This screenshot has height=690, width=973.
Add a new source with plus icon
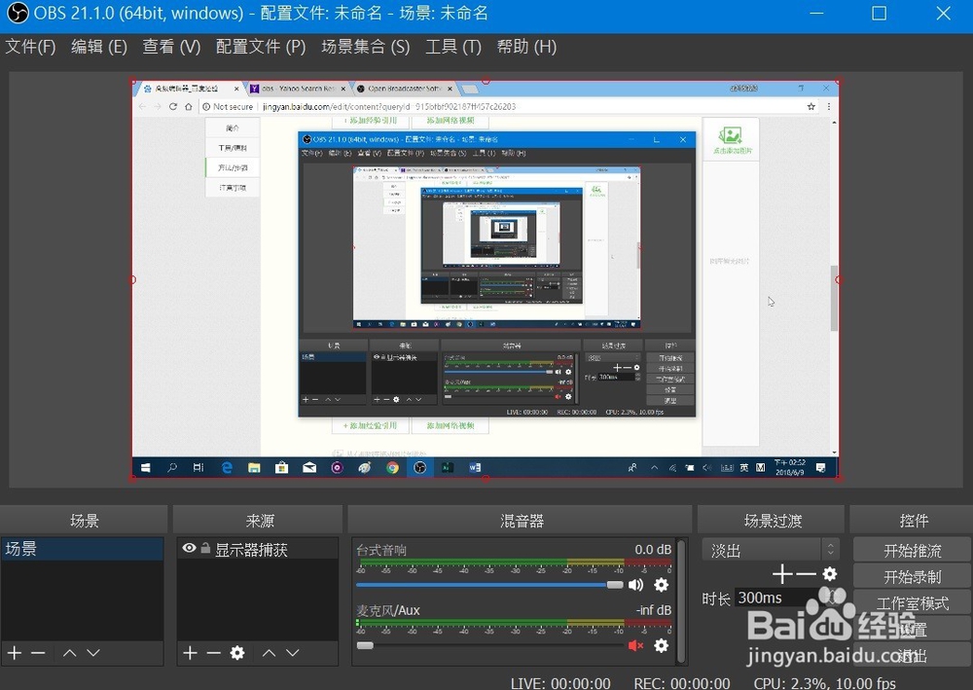pyautogui.click(x=191, y=653)
